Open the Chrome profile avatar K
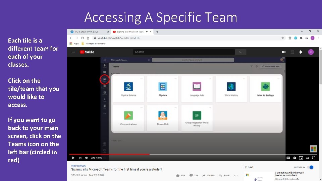Screen dimensions: 322x181 coord(313,38)
